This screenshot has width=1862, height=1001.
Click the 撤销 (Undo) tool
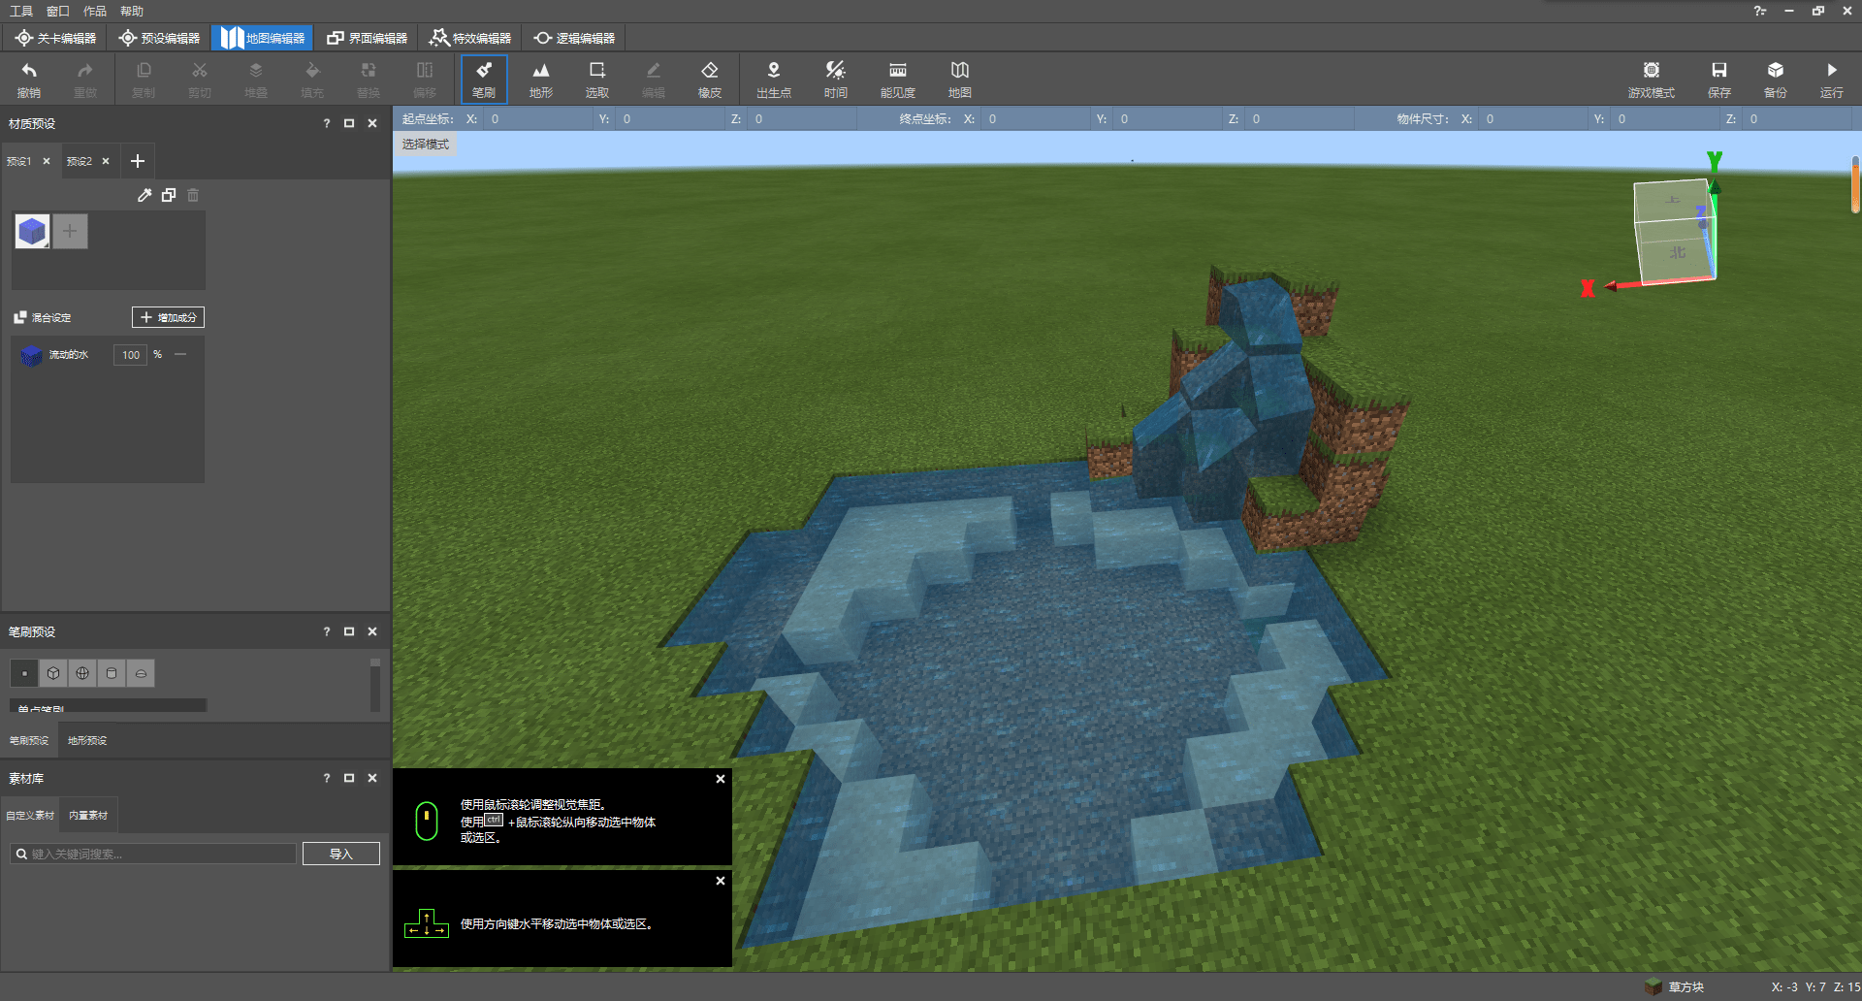click(x=29, y=80)
